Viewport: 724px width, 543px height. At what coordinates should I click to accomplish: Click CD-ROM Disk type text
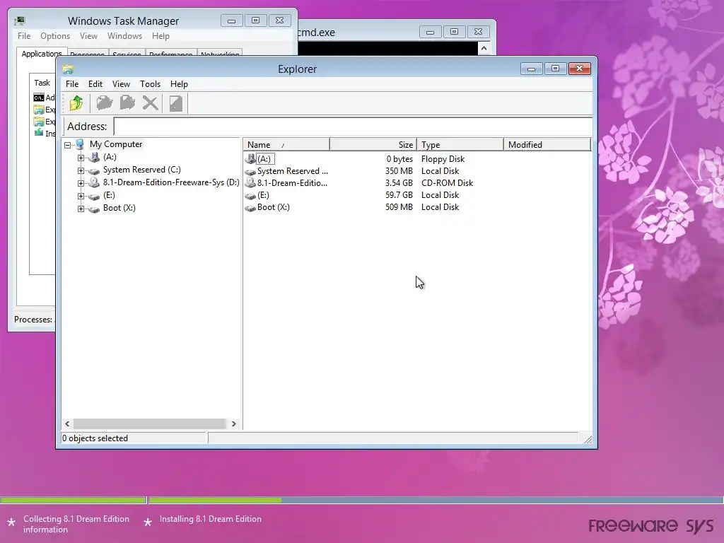tap(447, 183)
